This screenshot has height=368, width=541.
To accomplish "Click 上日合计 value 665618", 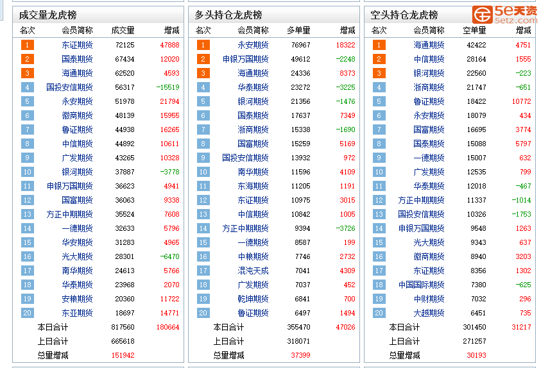I will pyautogui.click(x=123, y=342).
